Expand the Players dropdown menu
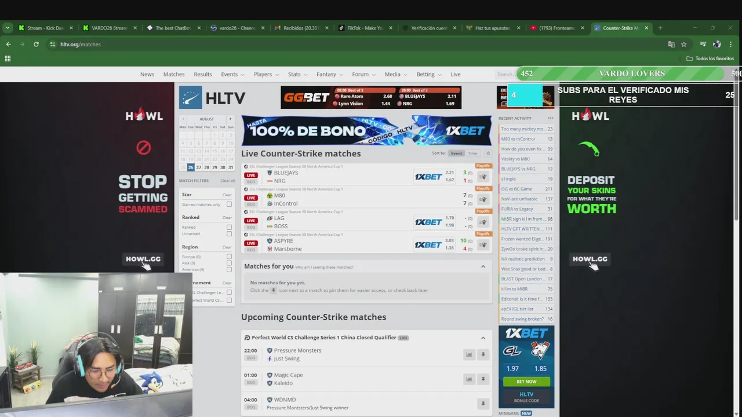This screenshot has height=417, width=742. [x=266, y=74]
